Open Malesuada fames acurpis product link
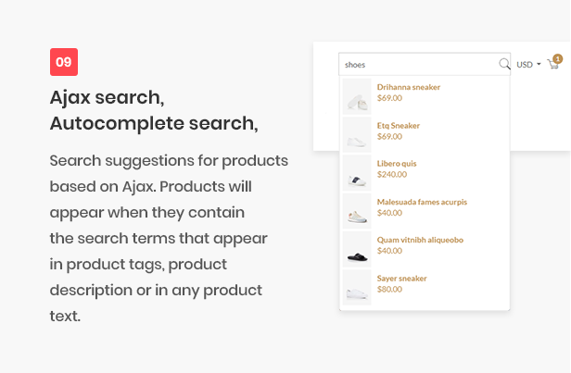The width and height of the screenshot is (571, 373). [422, 202]
